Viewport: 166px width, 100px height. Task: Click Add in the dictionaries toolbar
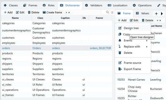tap(8, 12)
